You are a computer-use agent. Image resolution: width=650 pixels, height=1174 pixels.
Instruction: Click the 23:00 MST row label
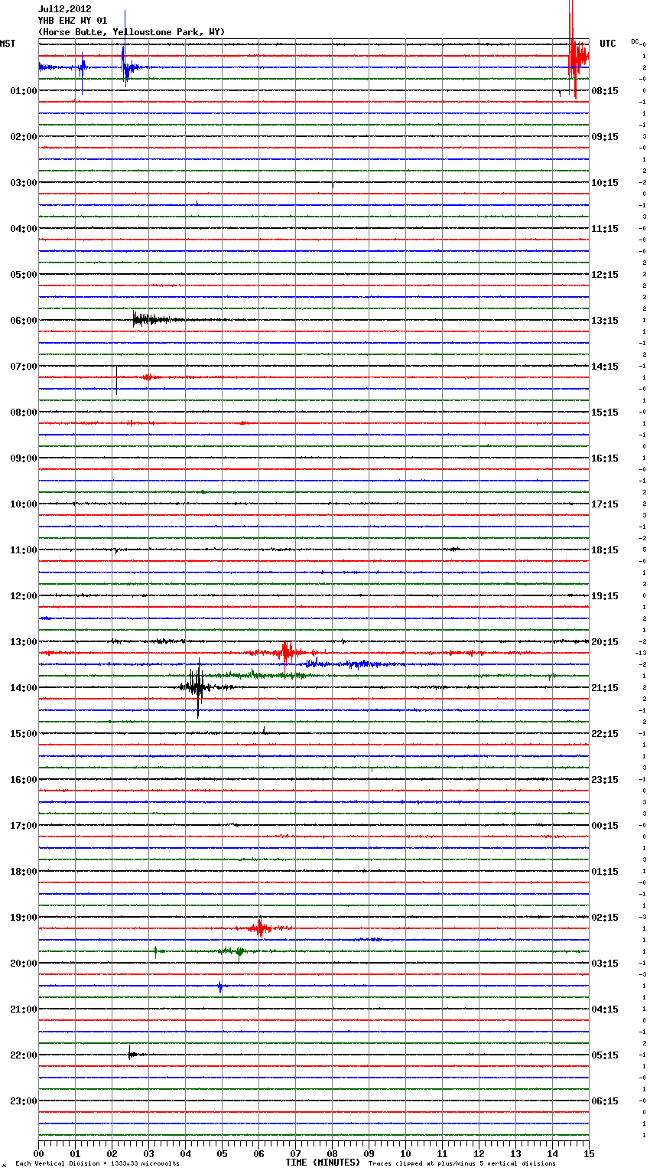click(23, 1101)
